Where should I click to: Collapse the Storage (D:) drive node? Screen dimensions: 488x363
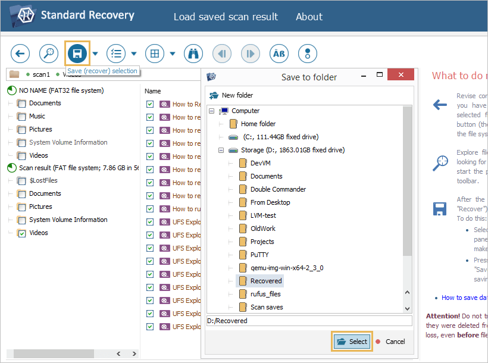[221, 149]
